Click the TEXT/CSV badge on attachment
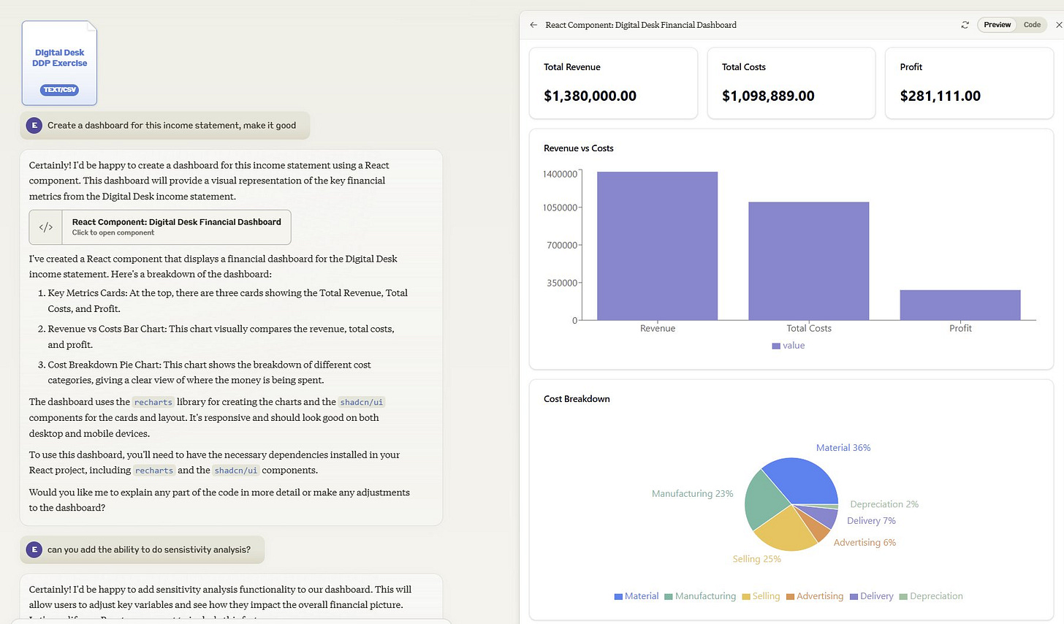 [x=59, y=90]
